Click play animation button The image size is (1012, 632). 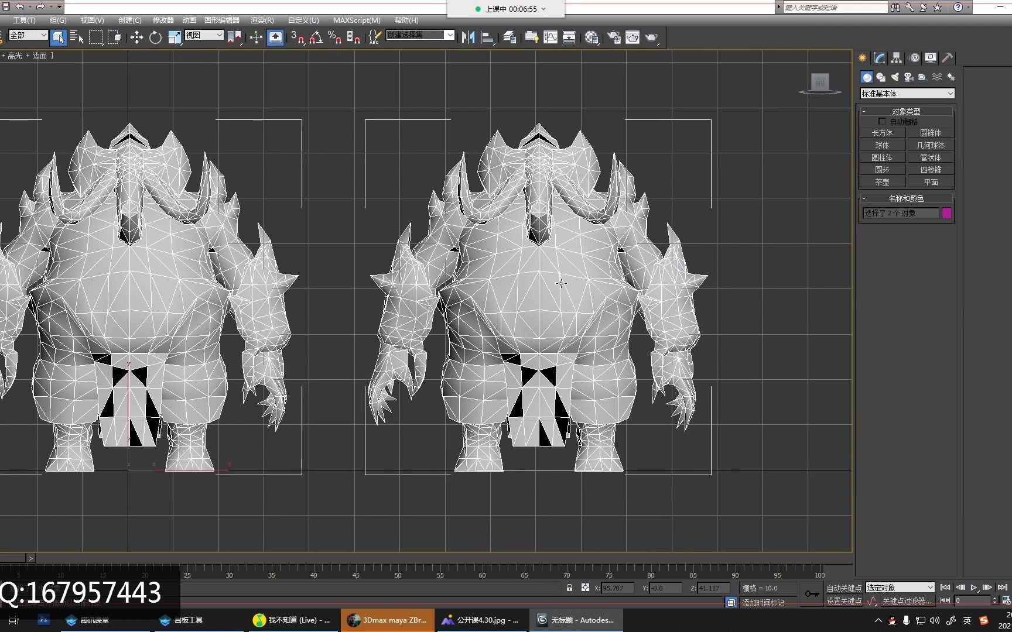974,588
